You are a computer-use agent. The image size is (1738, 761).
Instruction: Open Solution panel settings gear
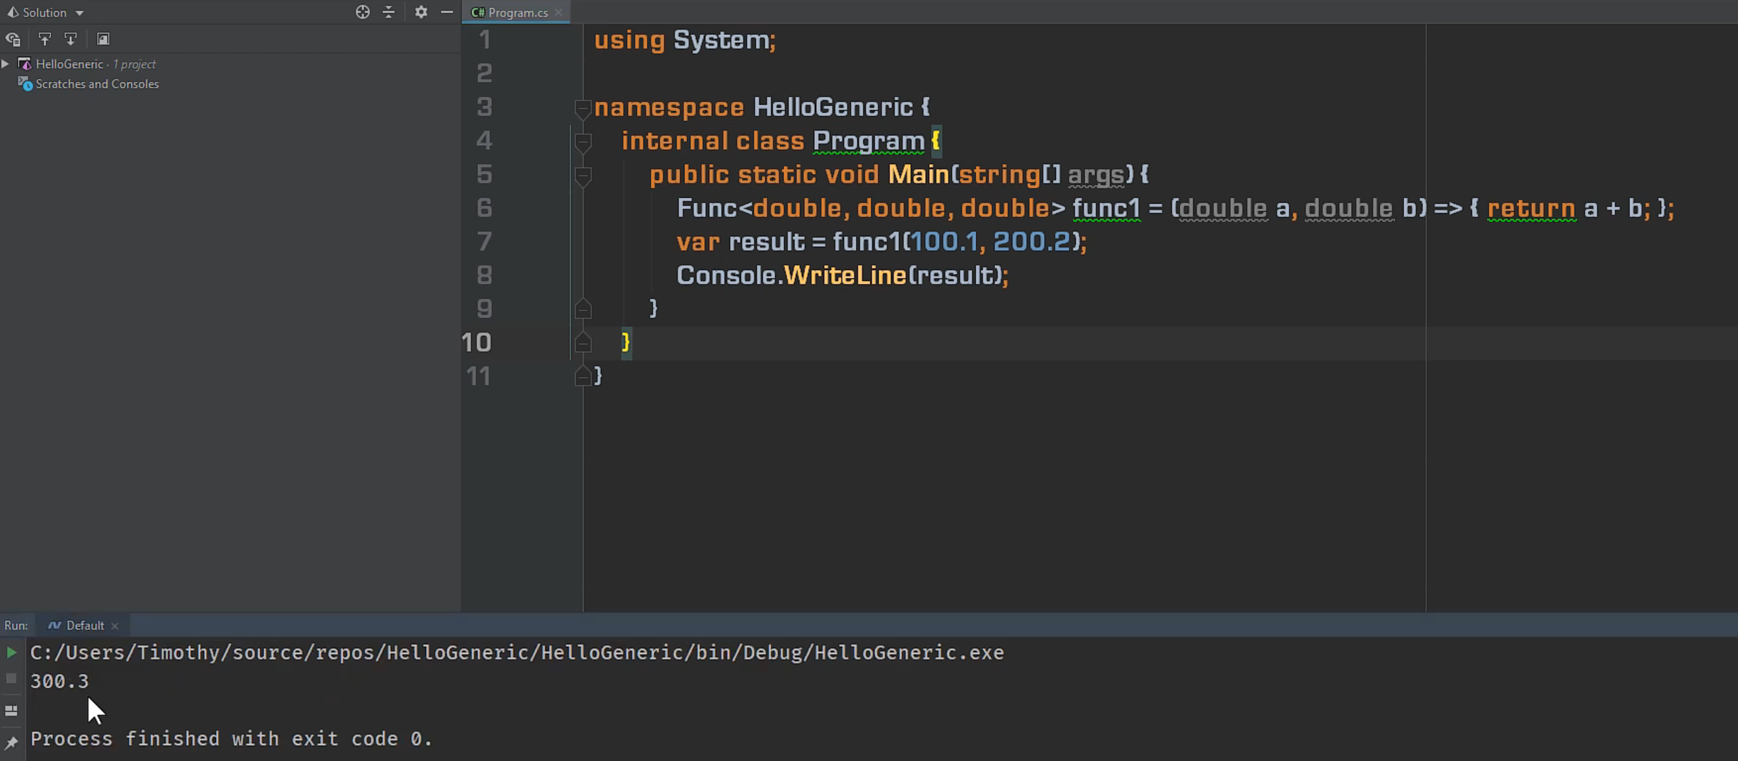(x=421, y=12)
